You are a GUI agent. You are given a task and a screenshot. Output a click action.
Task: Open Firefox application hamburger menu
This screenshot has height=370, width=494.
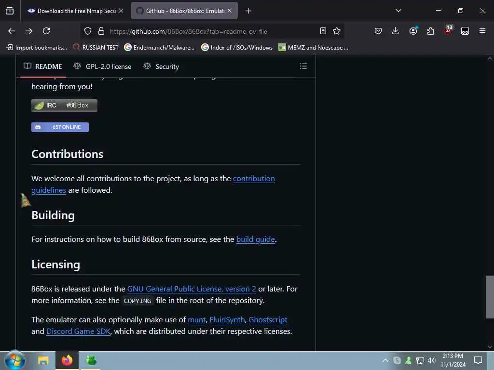tap(482, 31)
